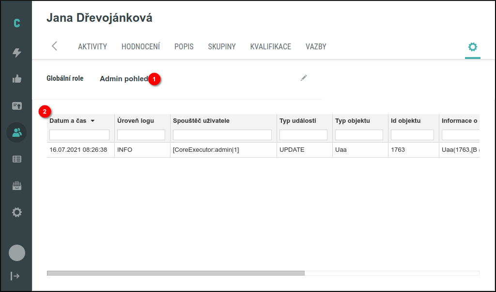This screenshot has height=292, width=496.
Task: Click the archive drawer icon in sidebar
Action: point(16,185)
